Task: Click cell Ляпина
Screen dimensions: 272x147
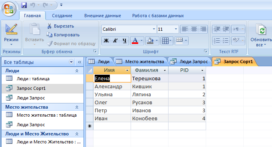Action: 149,94
